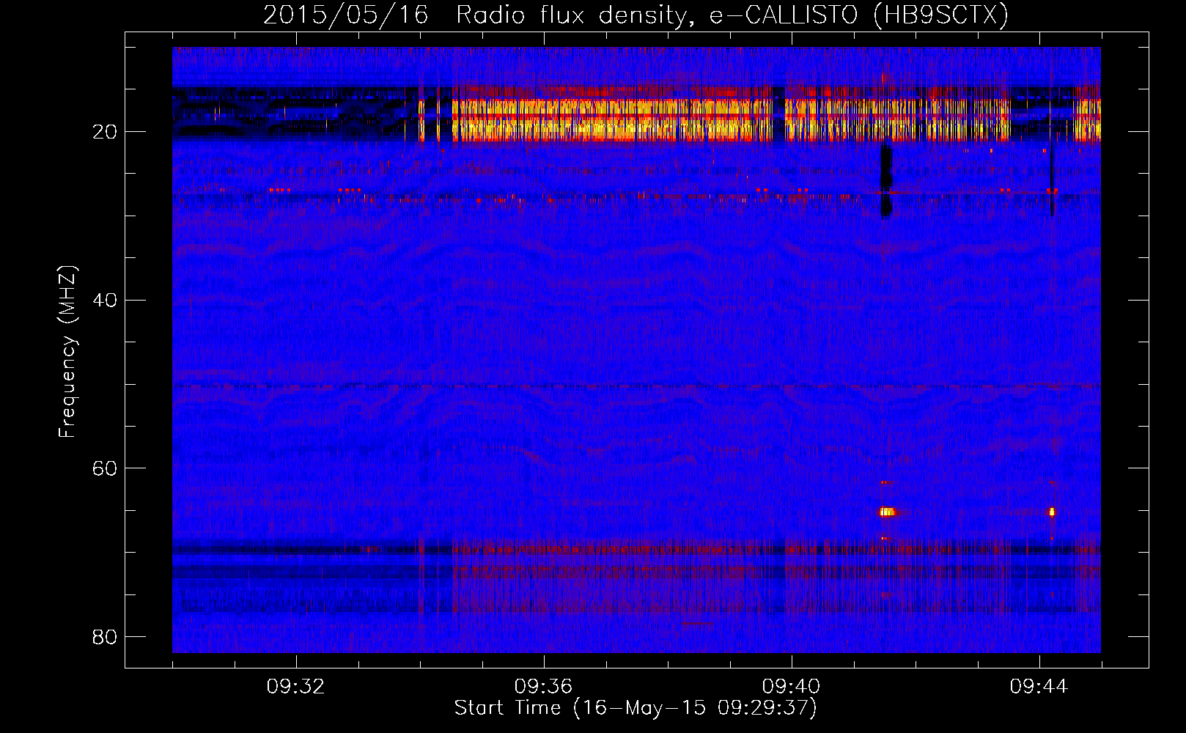
Task: Click the bright yellow burst near 65 MHz at 09:41
Action: click(888, 512)
